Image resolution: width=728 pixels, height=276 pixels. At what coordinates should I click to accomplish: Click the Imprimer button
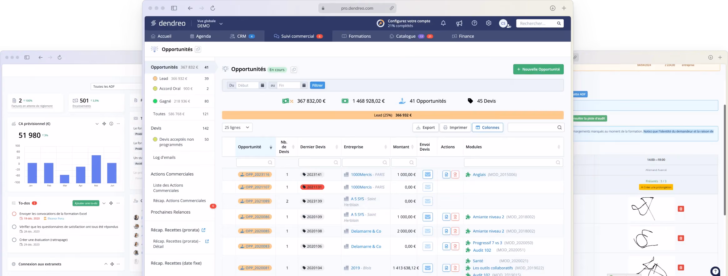(x=455, y=128)
